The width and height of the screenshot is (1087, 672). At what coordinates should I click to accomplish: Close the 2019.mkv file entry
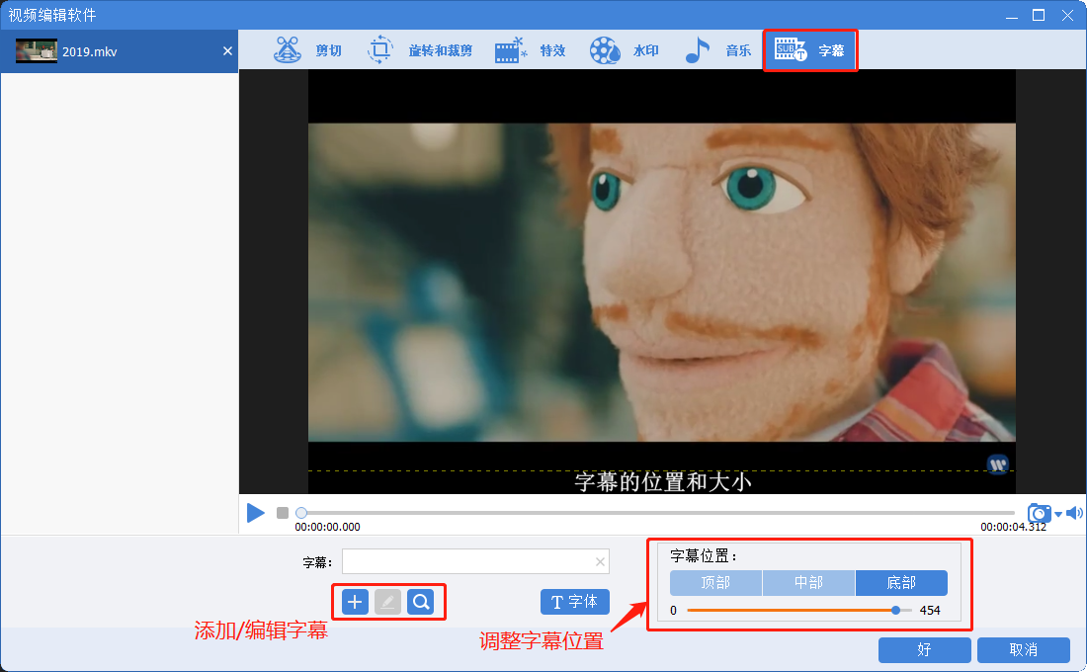click(x=227, y=51)
